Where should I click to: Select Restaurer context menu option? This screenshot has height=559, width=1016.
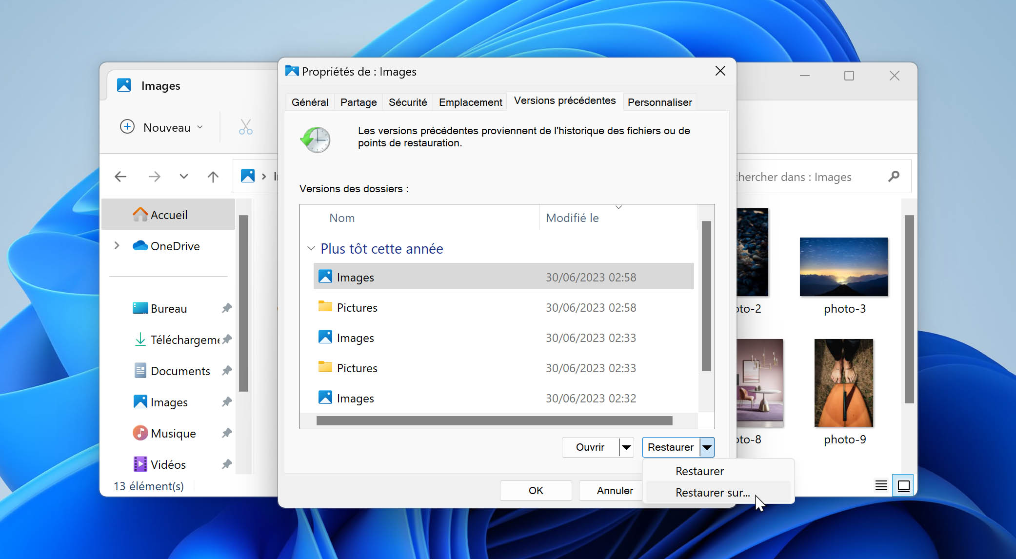point(700,471)
